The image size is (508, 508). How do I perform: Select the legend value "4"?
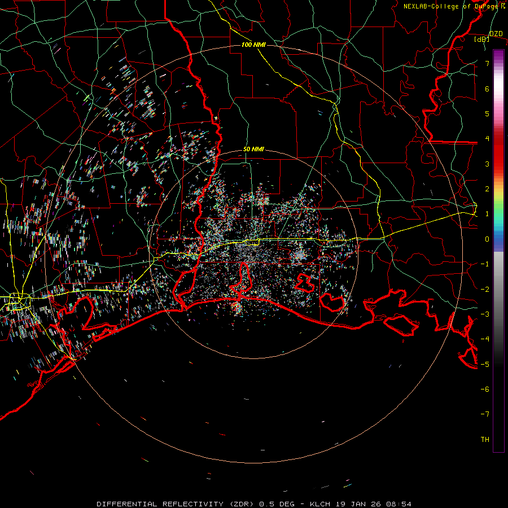(x=487, y=139)
